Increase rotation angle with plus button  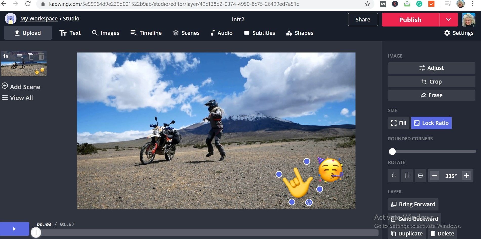(467, 176)
